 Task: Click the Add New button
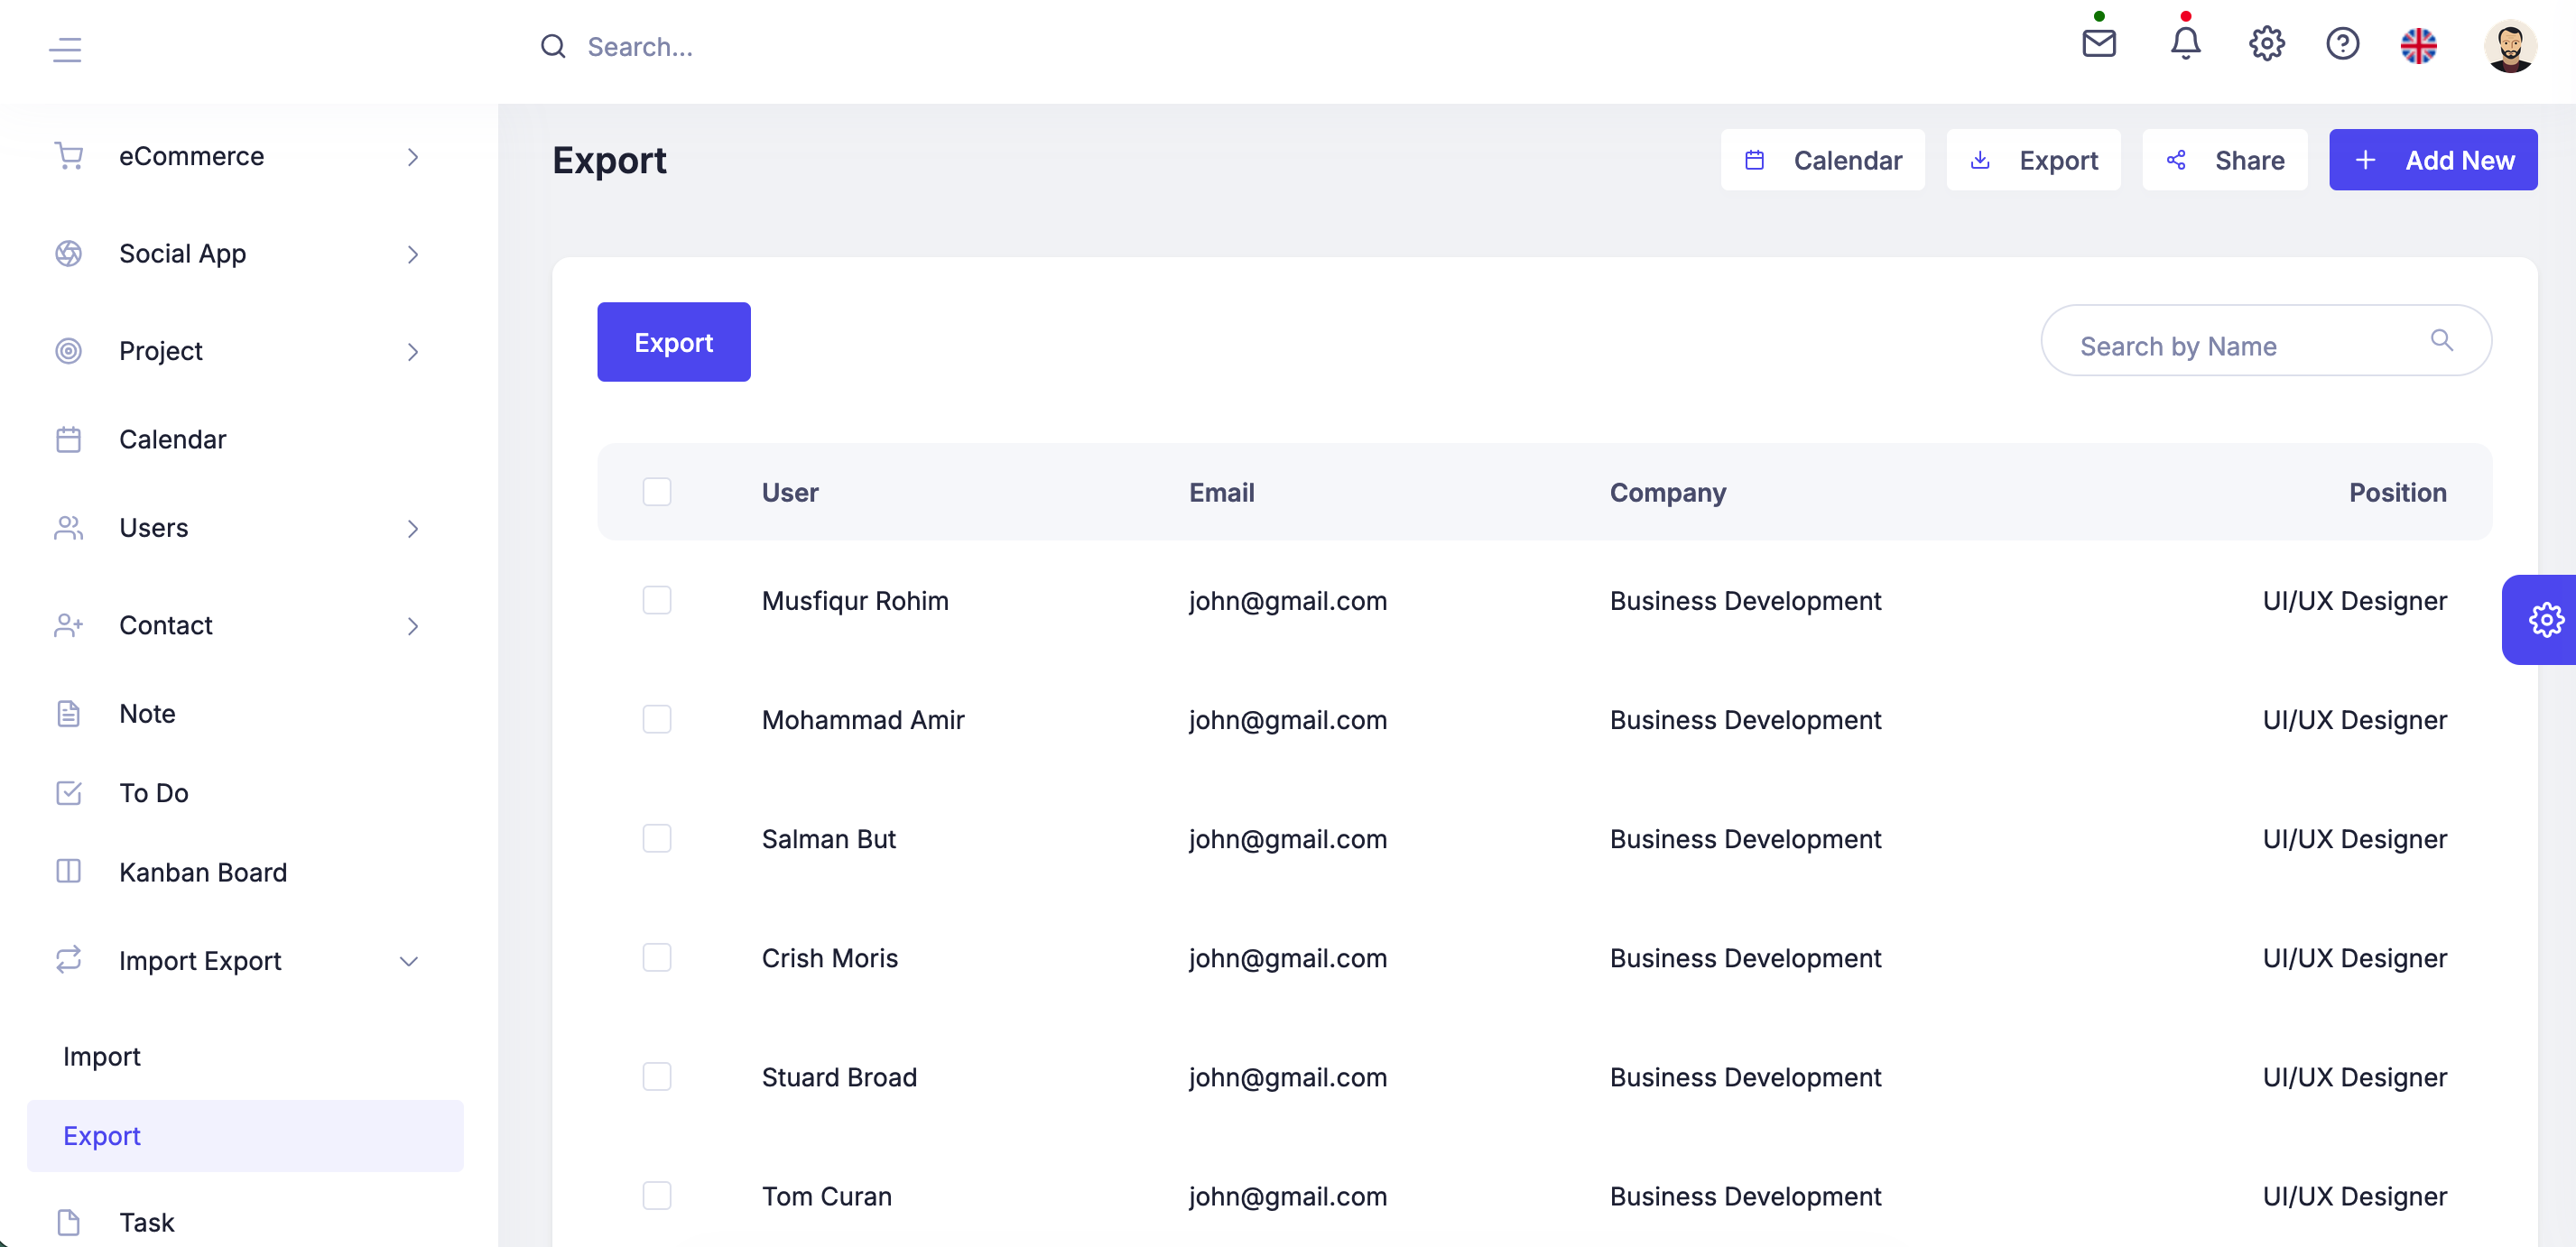[2432, 160]
